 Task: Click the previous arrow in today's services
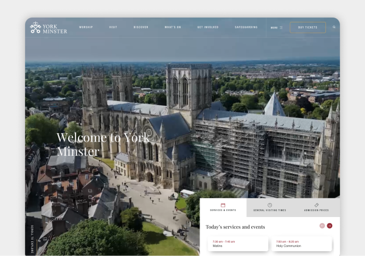[322, 226]
